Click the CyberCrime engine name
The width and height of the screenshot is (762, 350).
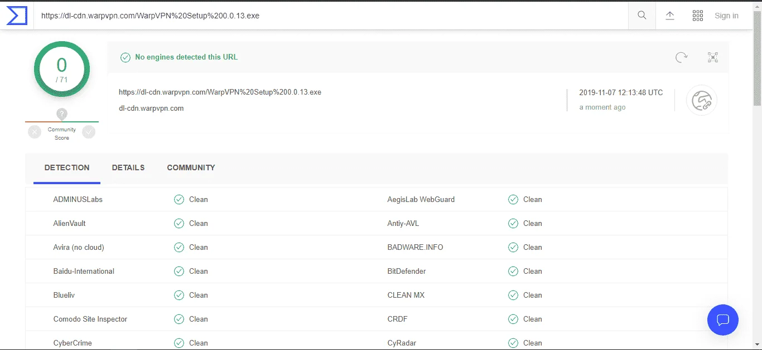[73, 343]
